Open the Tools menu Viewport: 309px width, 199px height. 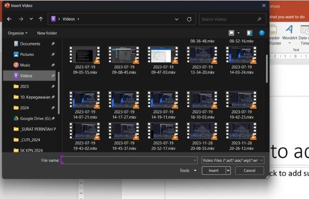click(x=188, y=171)
